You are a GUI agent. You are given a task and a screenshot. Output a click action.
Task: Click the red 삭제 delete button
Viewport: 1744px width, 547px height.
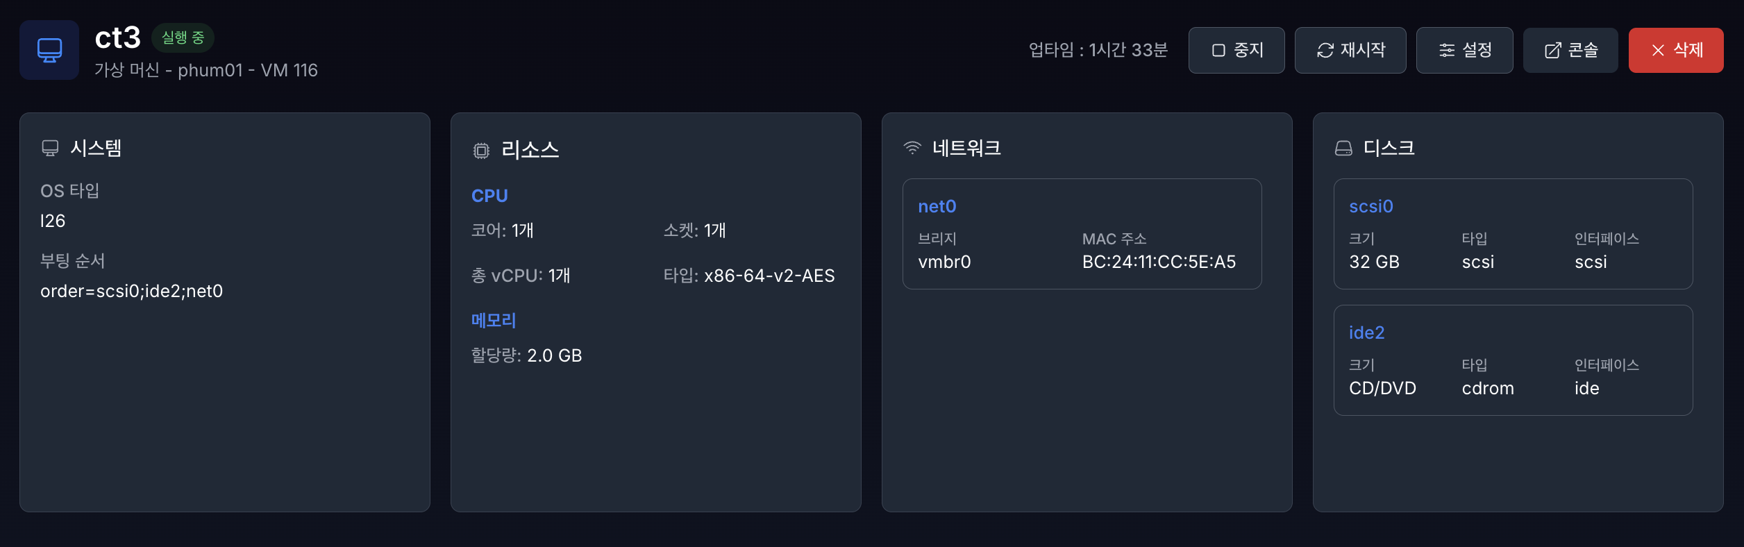[x=1676, y=49]
